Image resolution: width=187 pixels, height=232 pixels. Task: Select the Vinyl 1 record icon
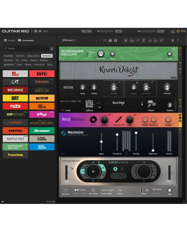click(93, 120)
